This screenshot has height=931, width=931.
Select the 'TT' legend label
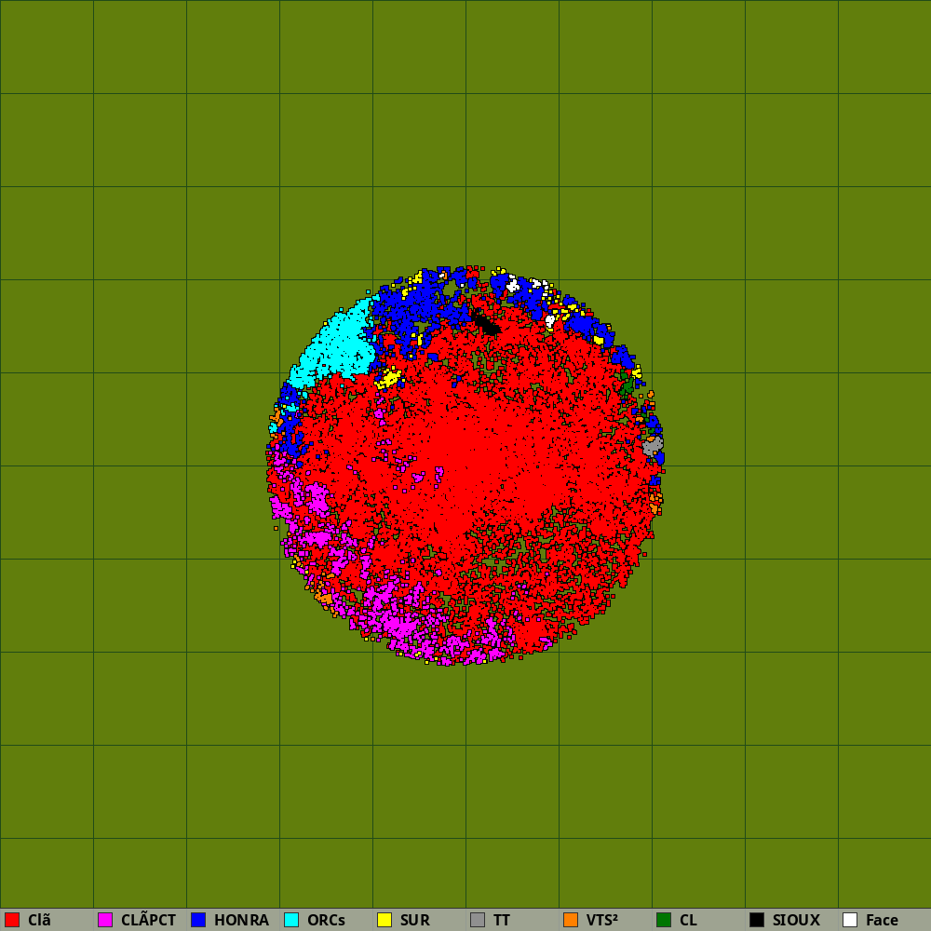(x=502, y=920)
